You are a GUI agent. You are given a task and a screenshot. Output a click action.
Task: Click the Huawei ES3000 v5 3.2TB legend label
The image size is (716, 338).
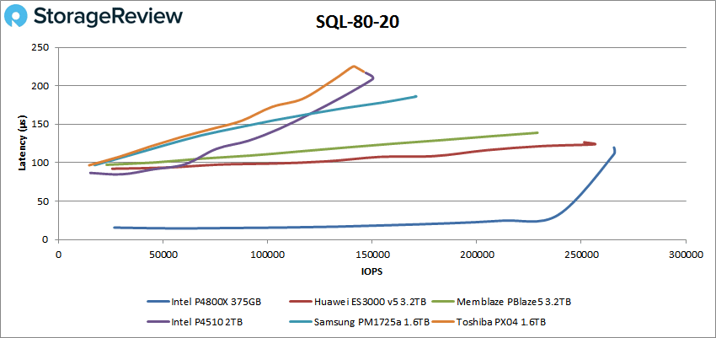[x=371, y=302]
